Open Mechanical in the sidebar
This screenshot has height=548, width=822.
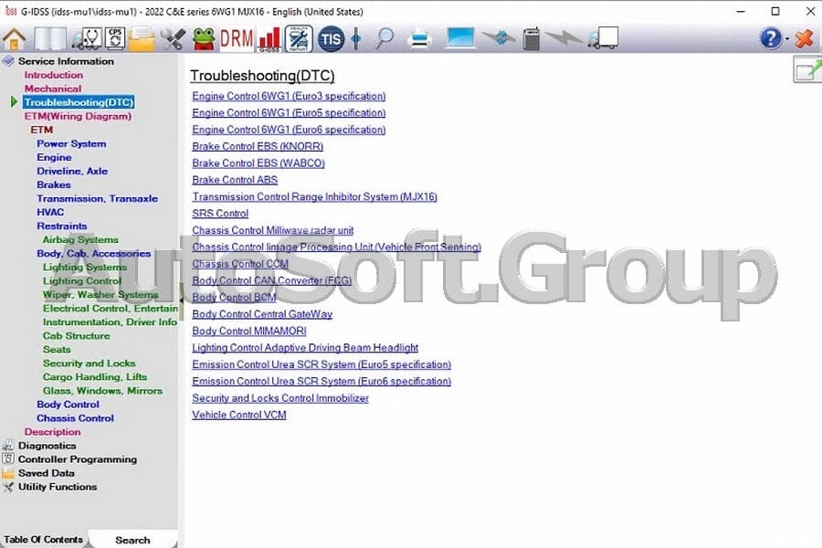(x=53, y=89)
